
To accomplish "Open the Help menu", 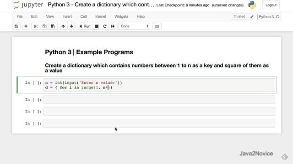I will (x=141, y=16).
